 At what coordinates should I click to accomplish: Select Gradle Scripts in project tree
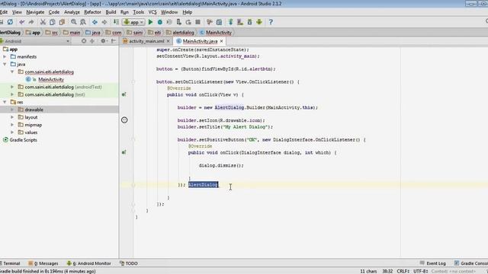coord(24,140)
